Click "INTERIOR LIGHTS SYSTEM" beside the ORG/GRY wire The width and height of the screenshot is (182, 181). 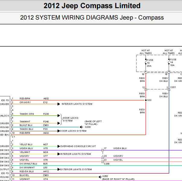(x=77, y=104)
